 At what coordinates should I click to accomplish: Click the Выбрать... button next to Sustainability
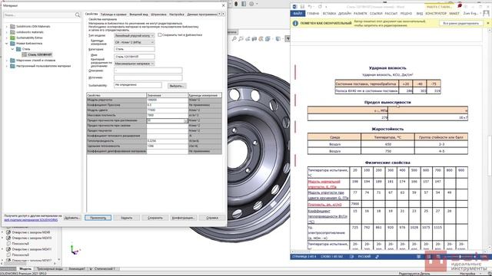click(177, 86)
